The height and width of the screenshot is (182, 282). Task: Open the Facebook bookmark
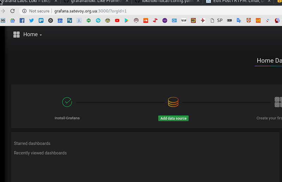click(22, 20)
